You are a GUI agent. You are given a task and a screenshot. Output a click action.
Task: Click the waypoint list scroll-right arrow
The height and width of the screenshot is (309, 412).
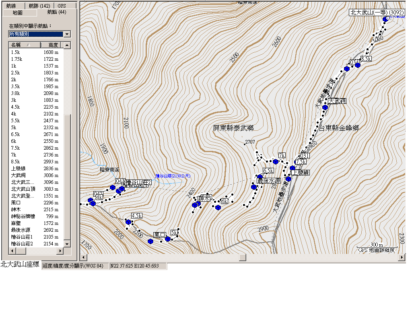coord(60,251)
